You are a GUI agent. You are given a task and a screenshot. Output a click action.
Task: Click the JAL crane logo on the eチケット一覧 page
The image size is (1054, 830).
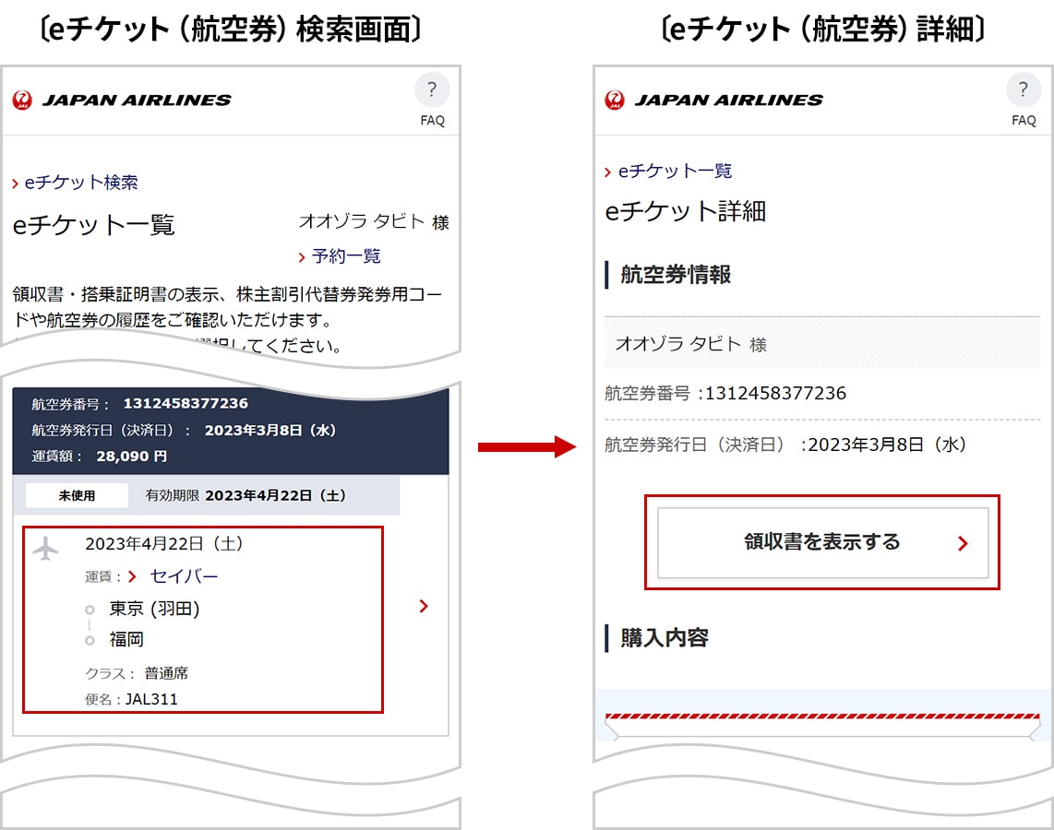click(23, 101)
